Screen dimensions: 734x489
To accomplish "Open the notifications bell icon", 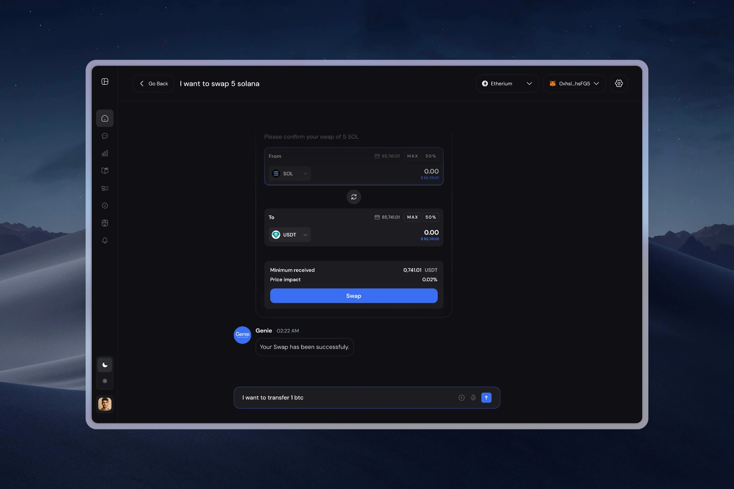I will [x=105, y=240].
